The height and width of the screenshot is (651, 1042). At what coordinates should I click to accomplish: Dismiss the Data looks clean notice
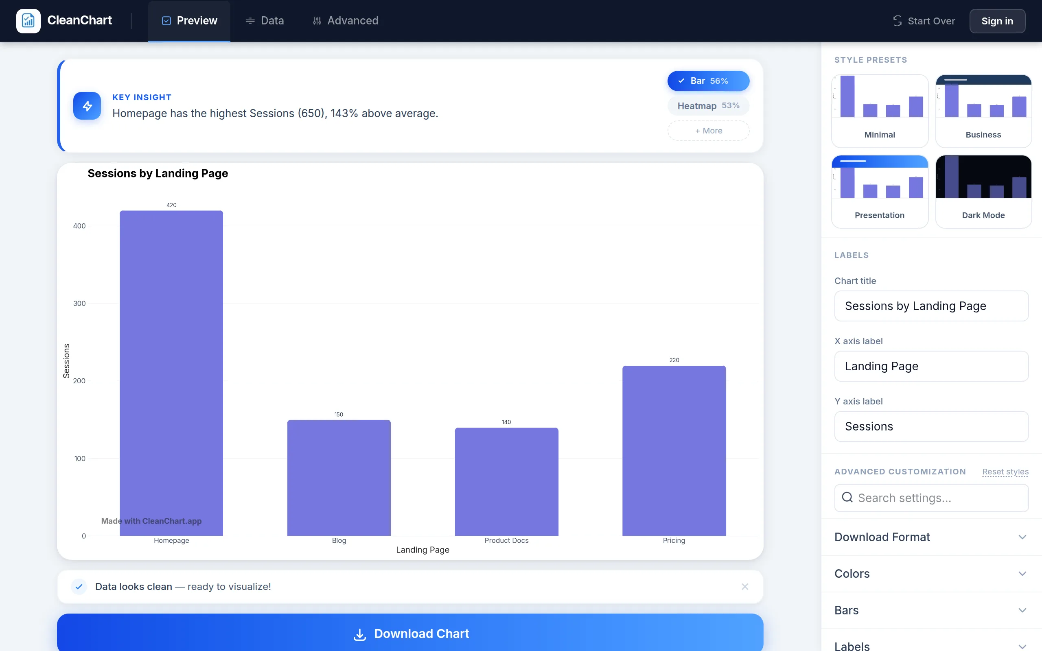[x=745, y=586]
